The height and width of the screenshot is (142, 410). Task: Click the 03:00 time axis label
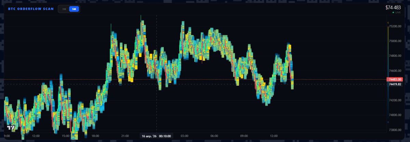pos(184,136)
